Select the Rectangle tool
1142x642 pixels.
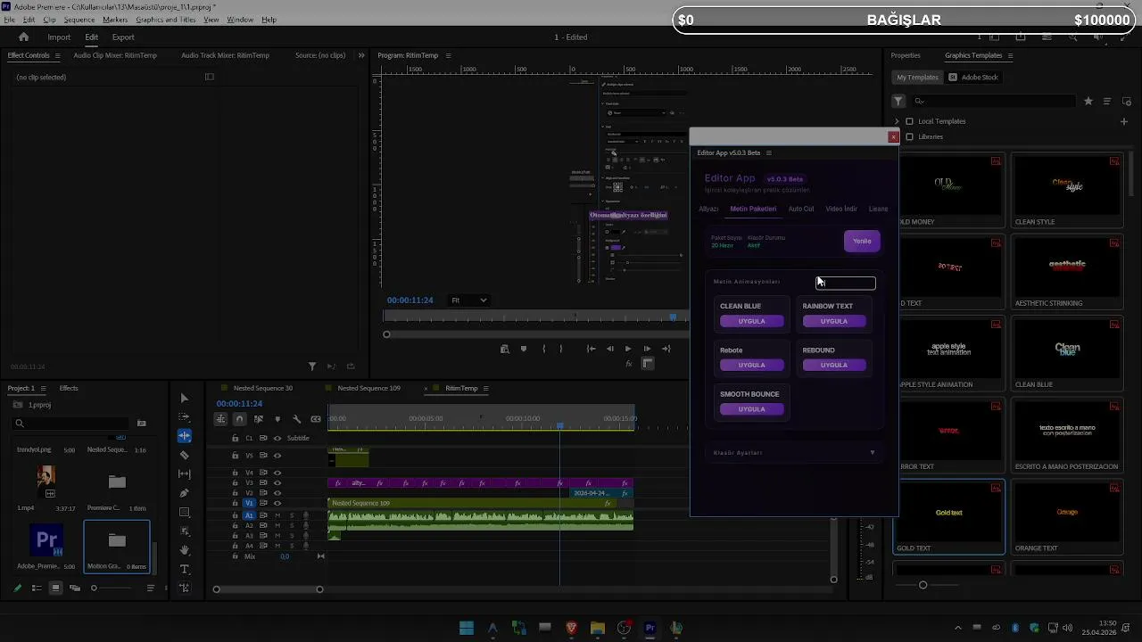point(185,512)
